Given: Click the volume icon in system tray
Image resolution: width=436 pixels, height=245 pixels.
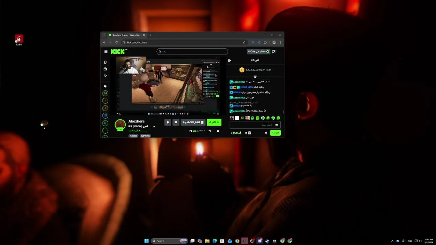Looking at the screenshot, I should coord(420,241).
